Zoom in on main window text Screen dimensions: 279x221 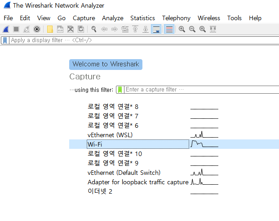pos(182,29)
